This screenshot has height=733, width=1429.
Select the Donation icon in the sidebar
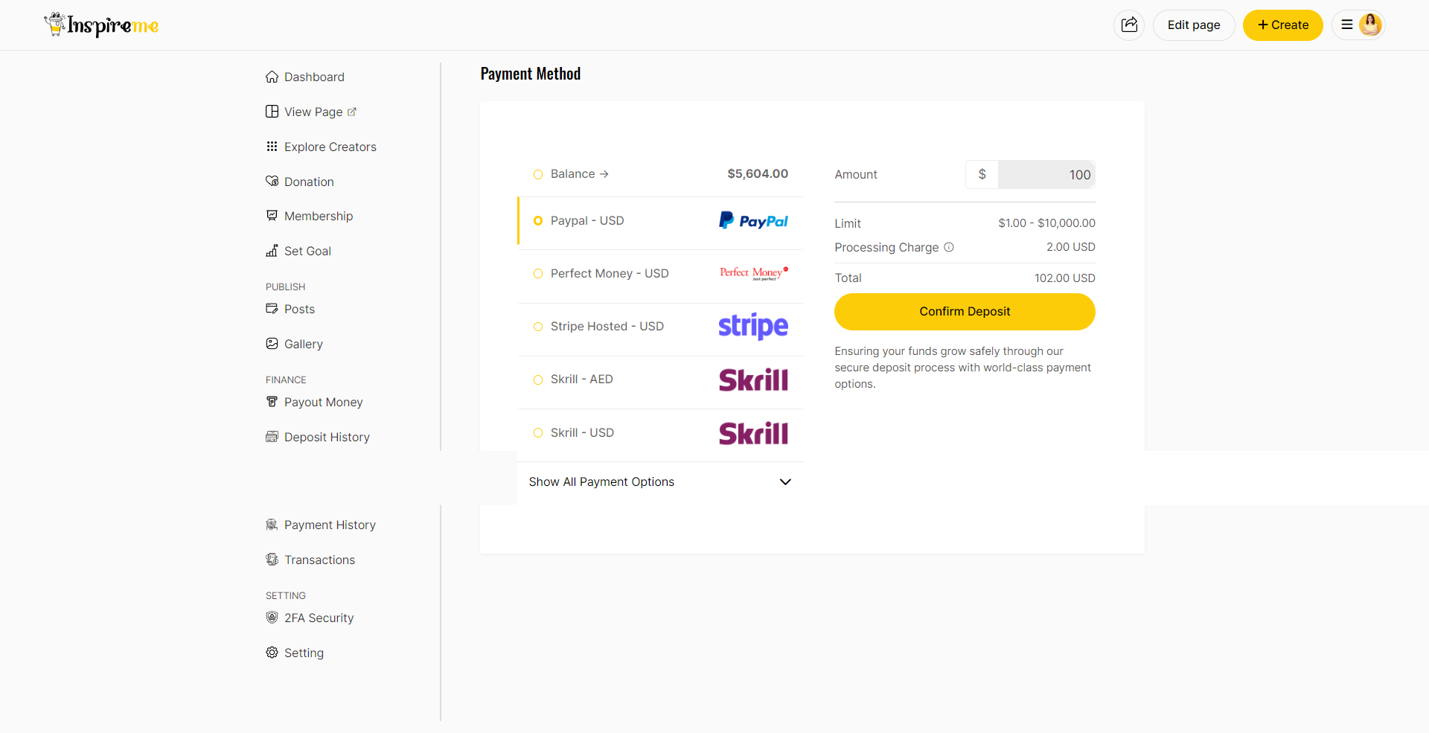(272, 181)
